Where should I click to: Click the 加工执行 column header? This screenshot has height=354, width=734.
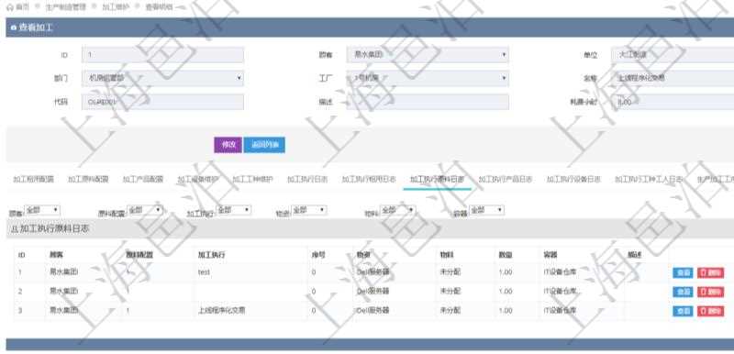point(211,255)
